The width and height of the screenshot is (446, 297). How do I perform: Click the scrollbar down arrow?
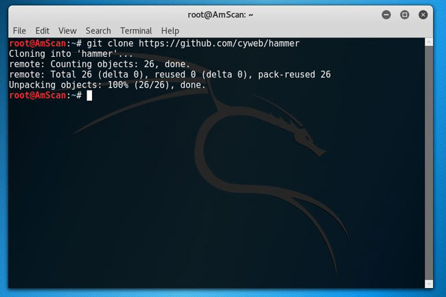click(429, 284)
